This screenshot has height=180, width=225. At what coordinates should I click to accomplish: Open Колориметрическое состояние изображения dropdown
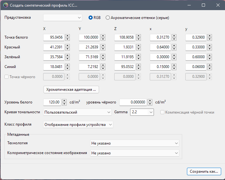135,153
